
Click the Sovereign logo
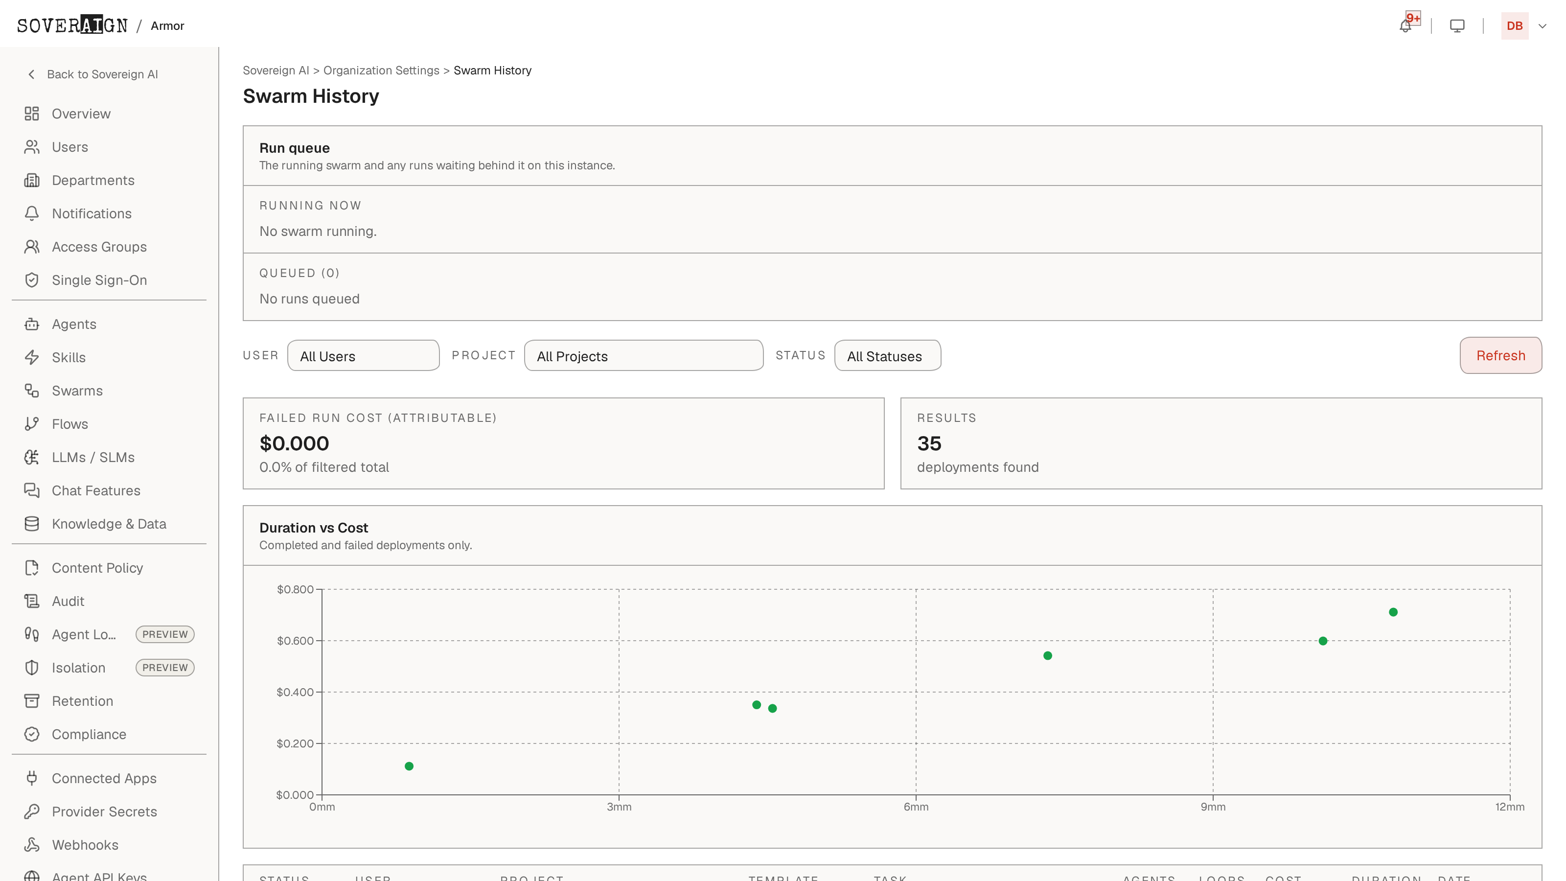[x=72, y=25]
